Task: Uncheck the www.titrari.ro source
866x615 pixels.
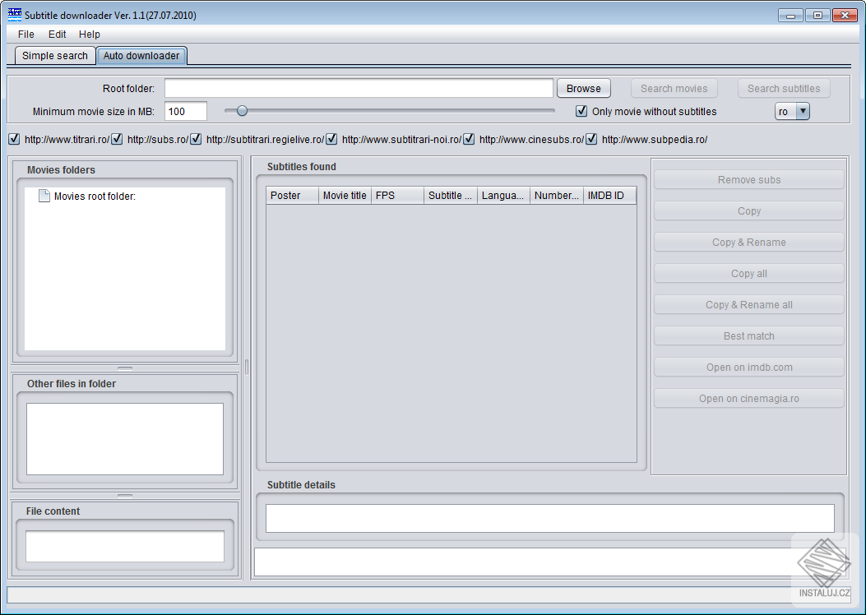Action: (x=14, y=139)
